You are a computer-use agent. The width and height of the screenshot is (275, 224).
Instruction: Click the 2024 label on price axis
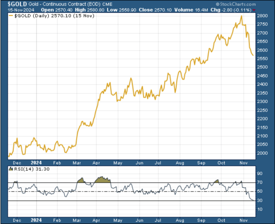36,163
